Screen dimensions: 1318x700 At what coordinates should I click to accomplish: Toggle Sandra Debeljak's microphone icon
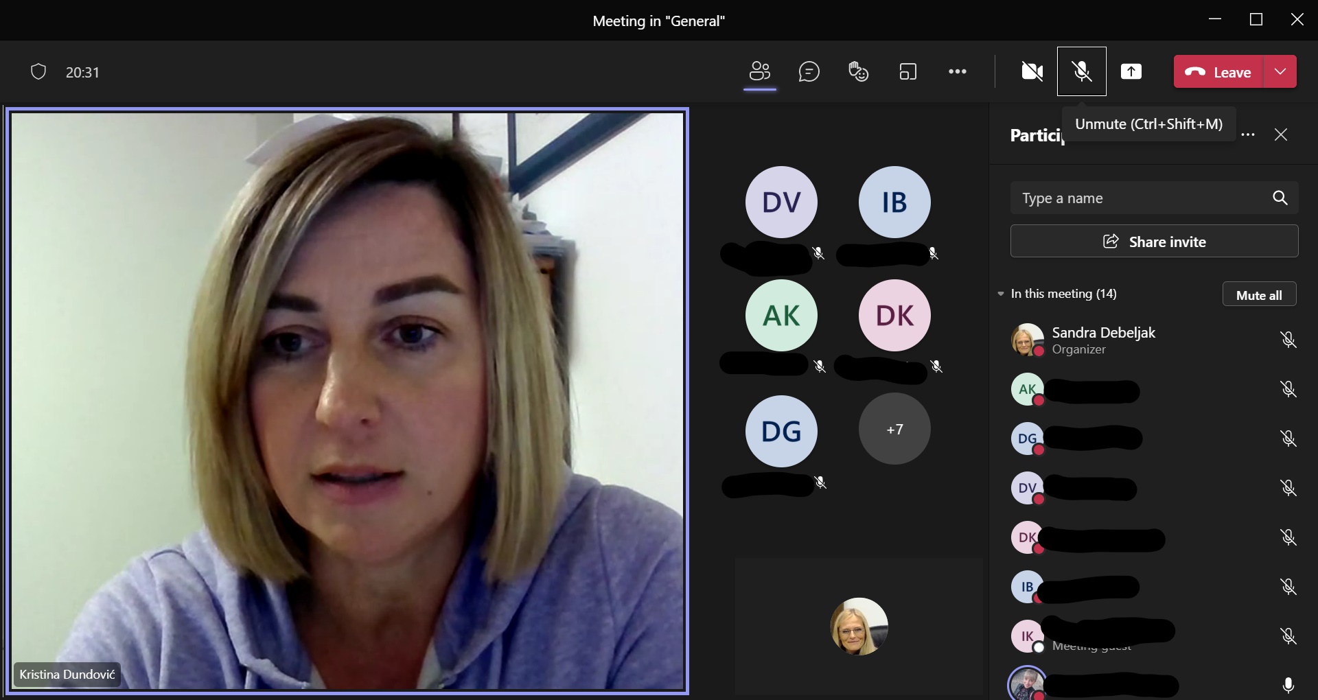pyautogui.click(x=1288, y=340)
